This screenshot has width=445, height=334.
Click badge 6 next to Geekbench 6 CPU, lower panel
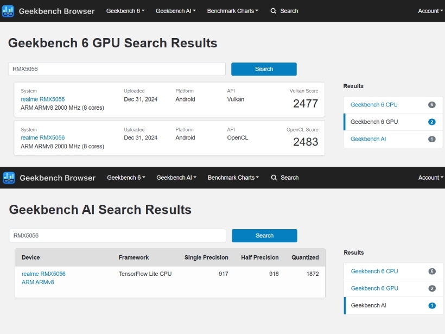[x=432, y=271]
